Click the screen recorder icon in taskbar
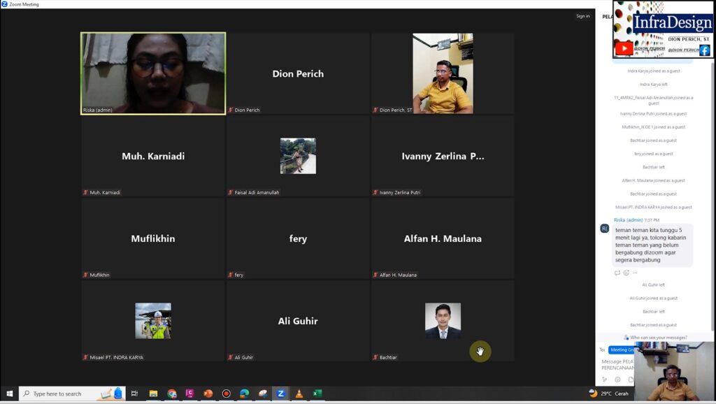716x404 pixels. point(226,394)
